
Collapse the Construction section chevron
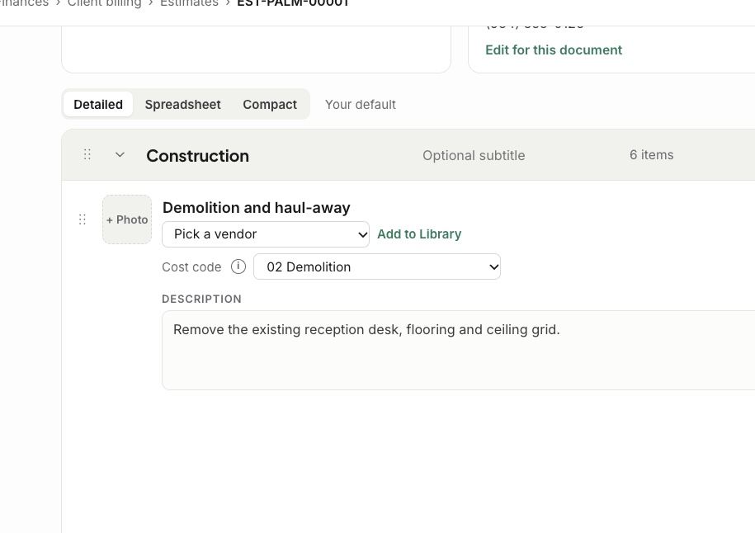[x=120, y=154]
